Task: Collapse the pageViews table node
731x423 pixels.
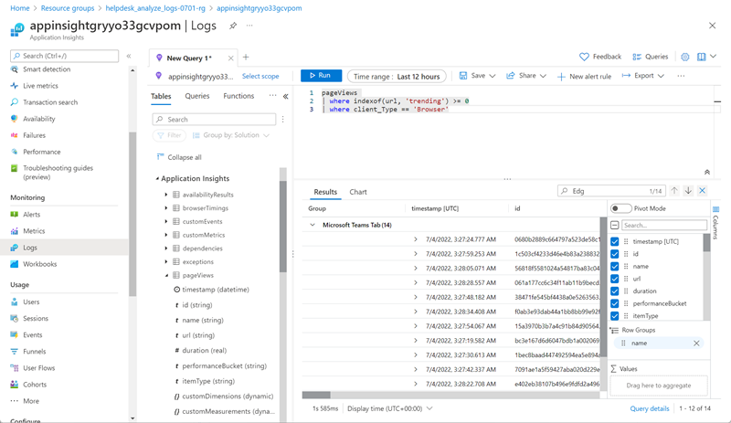Action: click(166, 275)
